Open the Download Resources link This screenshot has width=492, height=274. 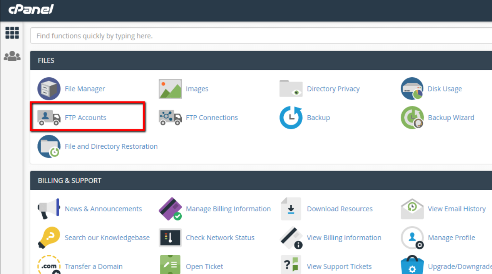tap(340, 209)
